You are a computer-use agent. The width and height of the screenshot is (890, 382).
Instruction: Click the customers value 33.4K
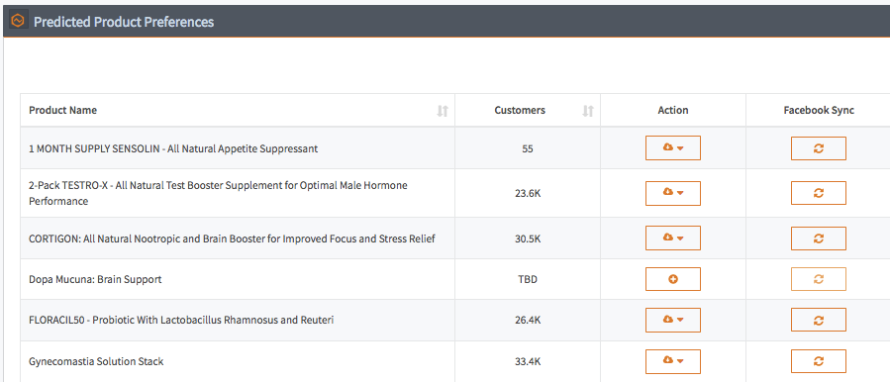[528, 361]
